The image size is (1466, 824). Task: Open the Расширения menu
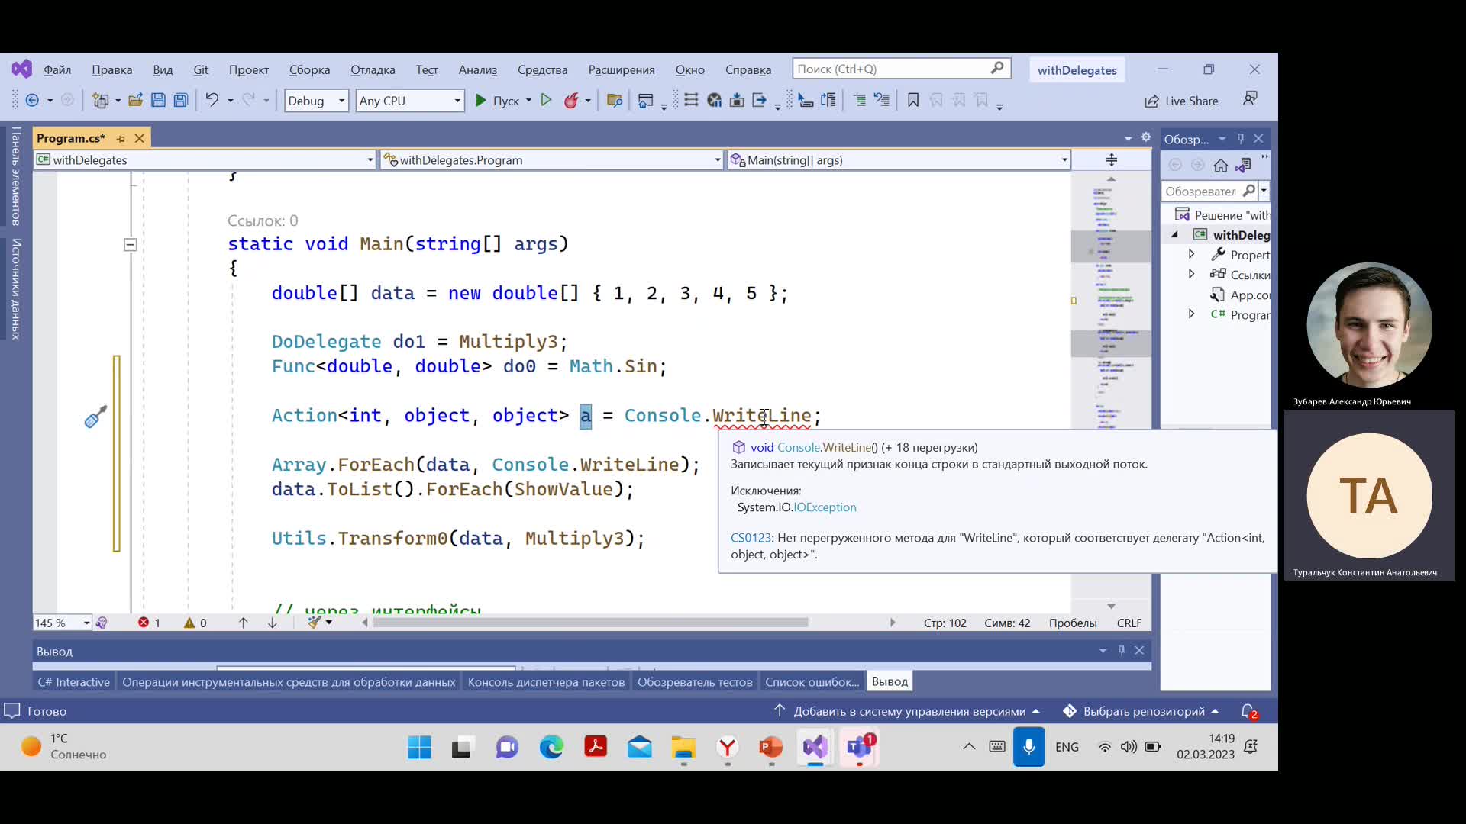point(622,69)
